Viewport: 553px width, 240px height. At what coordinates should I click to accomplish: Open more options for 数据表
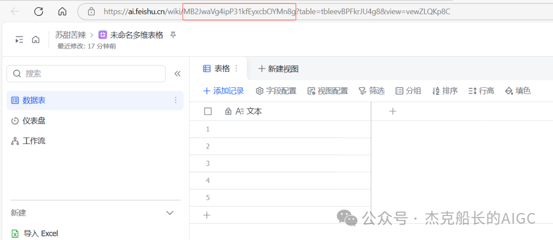tap(176, 101)
